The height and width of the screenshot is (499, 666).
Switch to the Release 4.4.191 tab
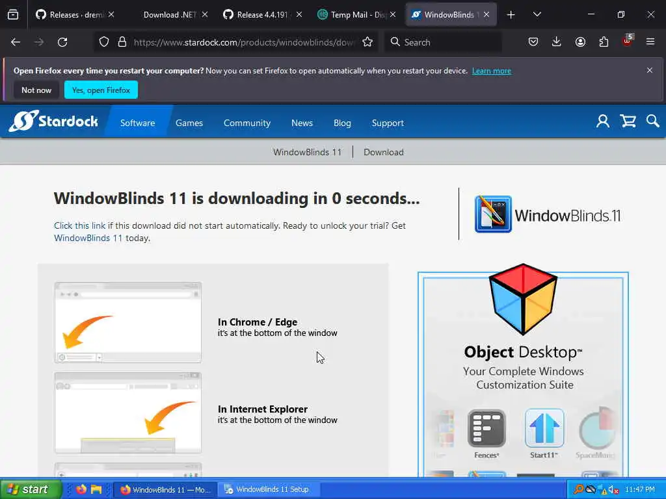pos(262,15)
